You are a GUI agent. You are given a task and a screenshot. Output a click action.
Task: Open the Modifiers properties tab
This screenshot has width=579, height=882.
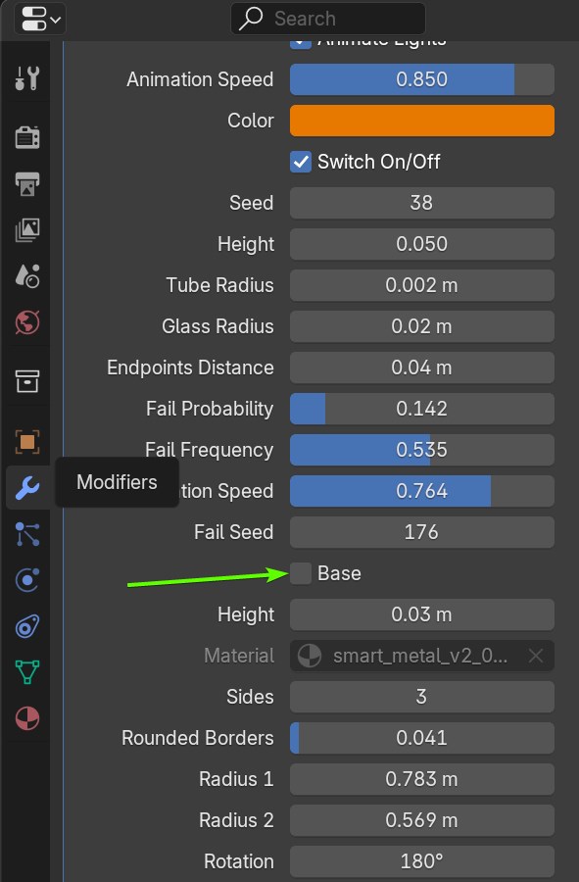pyautogui.click(x=27, y=488)
